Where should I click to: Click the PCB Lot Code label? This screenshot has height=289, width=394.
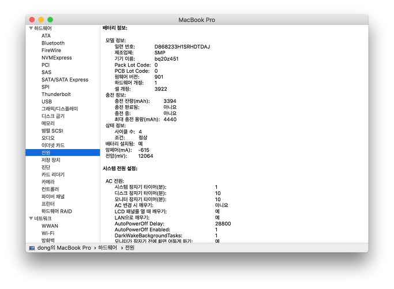tap(132, 71)
